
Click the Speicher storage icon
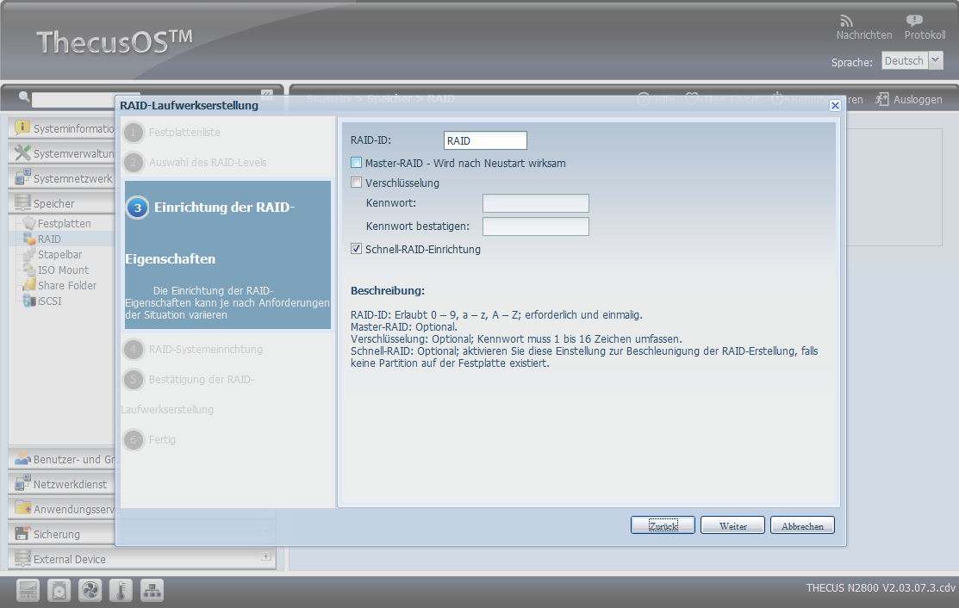[22, 202]
